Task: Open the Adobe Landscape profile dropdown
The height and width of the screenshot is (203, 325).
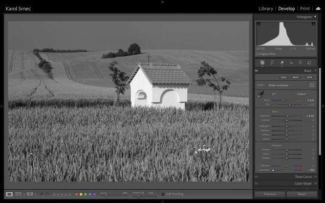Action: coord(279,85)
